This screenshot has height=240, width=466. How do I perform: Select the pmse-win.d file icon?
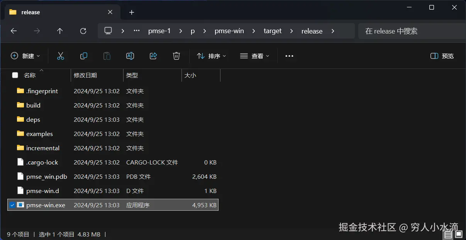[x=20, y=191]
